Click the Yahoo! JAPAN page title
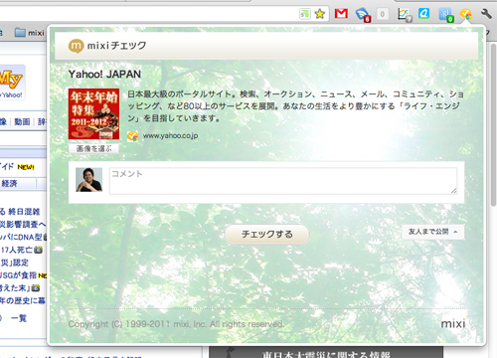The image size is (497, 358). click(x=104, y=75)
